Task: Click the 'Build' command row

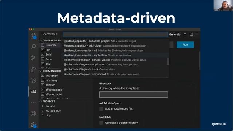Action: tap(51, 55)
